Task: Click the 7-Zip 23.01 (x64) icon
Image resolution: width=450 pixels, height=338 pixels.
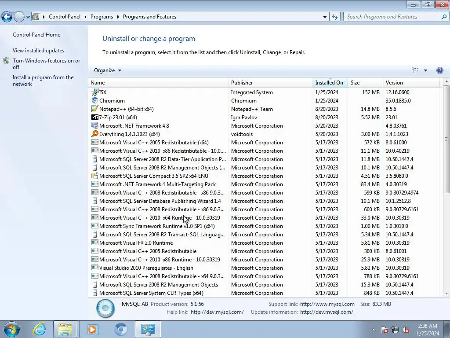Action: pyautogui.click(x=95, y=117)
